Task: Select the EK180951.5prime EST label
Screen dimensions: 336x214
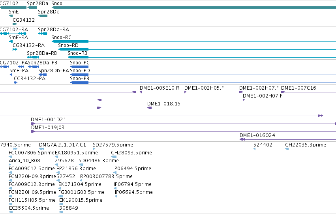Action: tap(76, 153)
